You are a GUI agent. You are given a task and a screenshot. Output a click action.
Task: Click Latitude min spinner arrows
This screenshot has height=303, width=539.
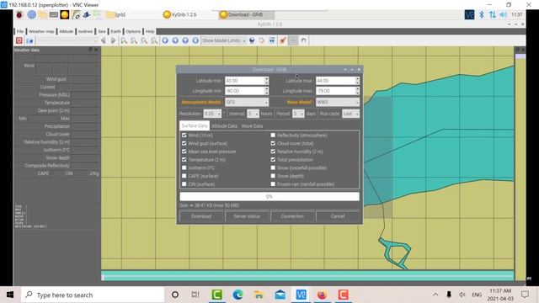click(267, 81)
